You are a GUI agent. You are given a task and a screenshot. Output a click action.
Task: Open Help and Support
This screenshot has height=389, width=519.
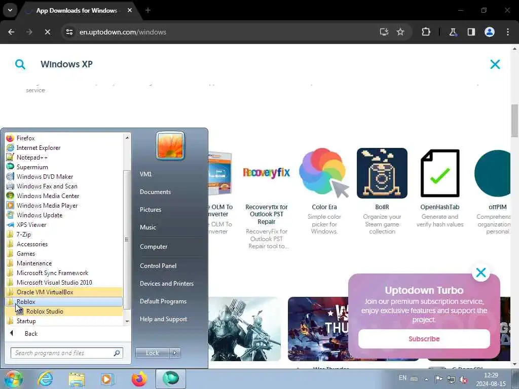pyautogui.click(x=163, y=319)
